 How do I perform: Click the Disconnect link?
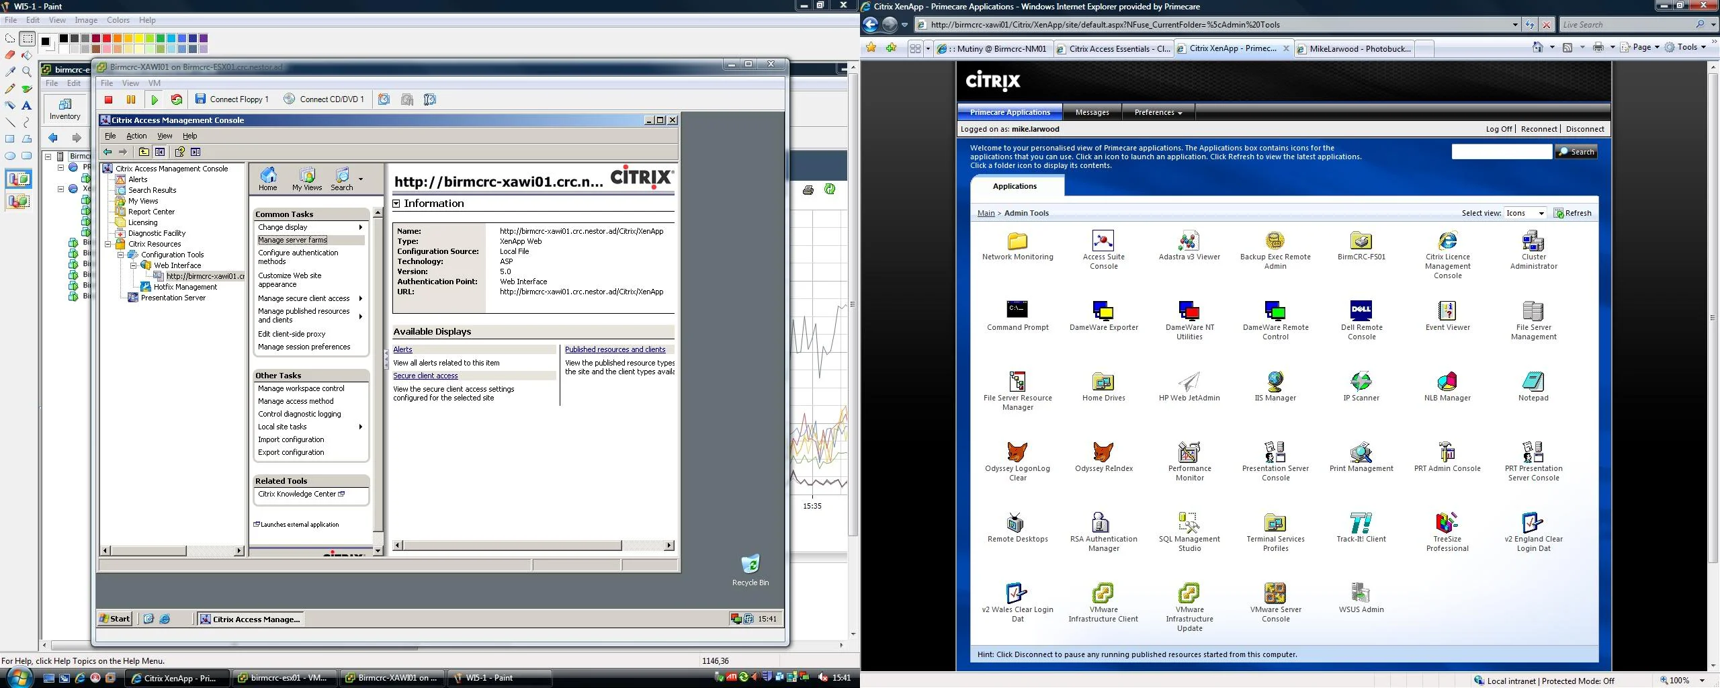[1585, 129]
